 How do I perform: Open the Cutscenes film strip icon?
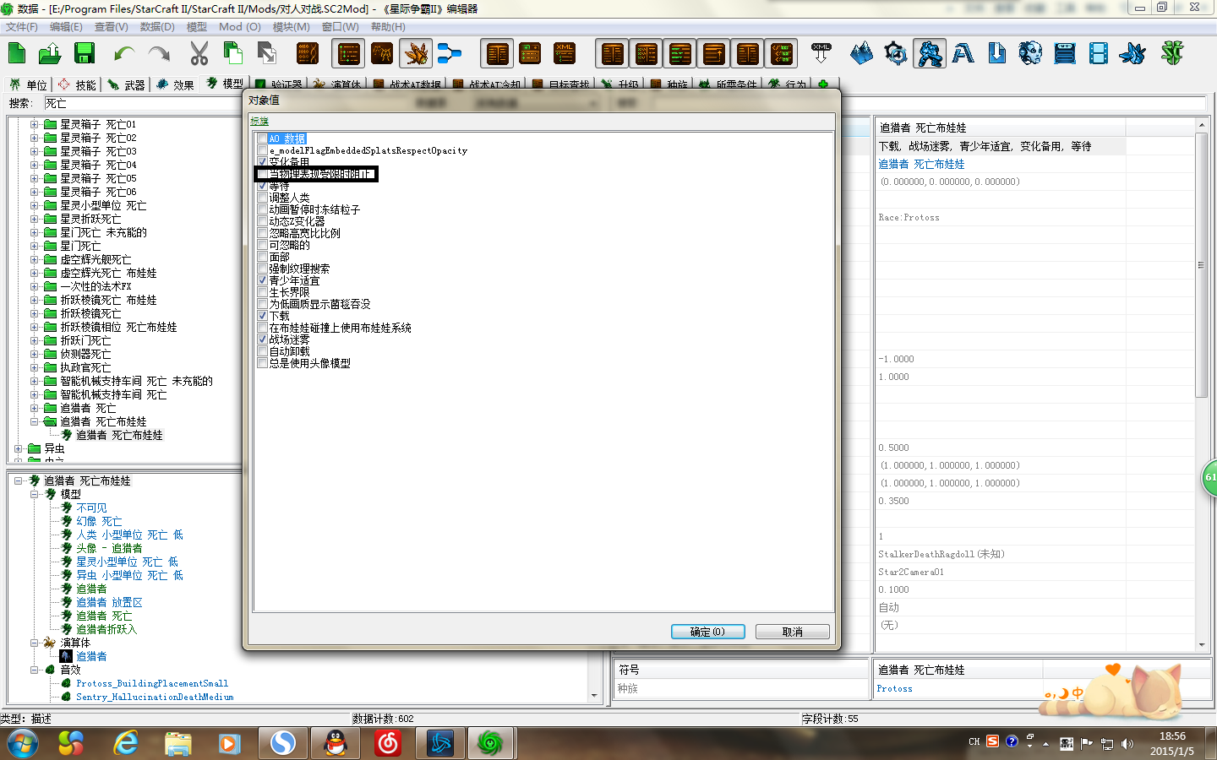(1099, 54)
